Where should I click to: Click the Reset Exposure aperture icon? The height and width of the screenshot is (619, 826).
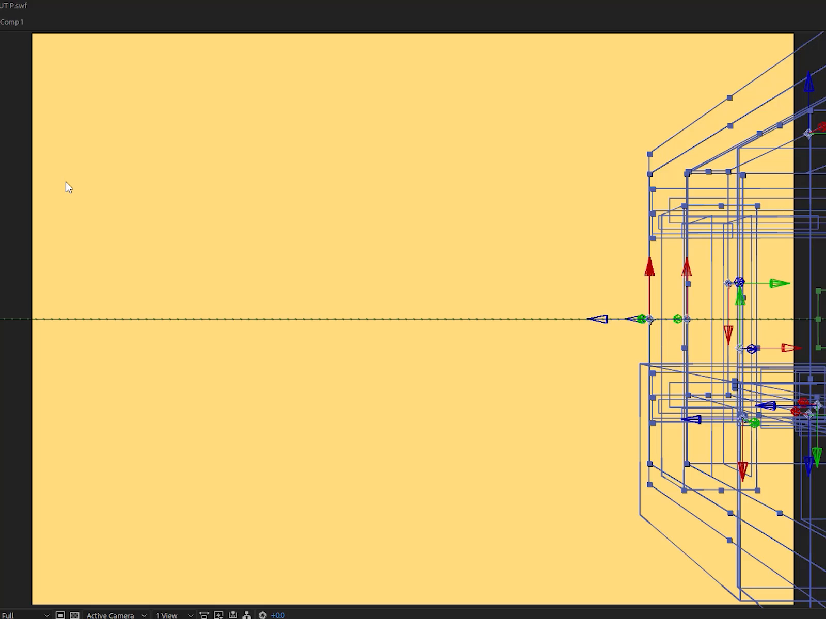click(262, 615)
